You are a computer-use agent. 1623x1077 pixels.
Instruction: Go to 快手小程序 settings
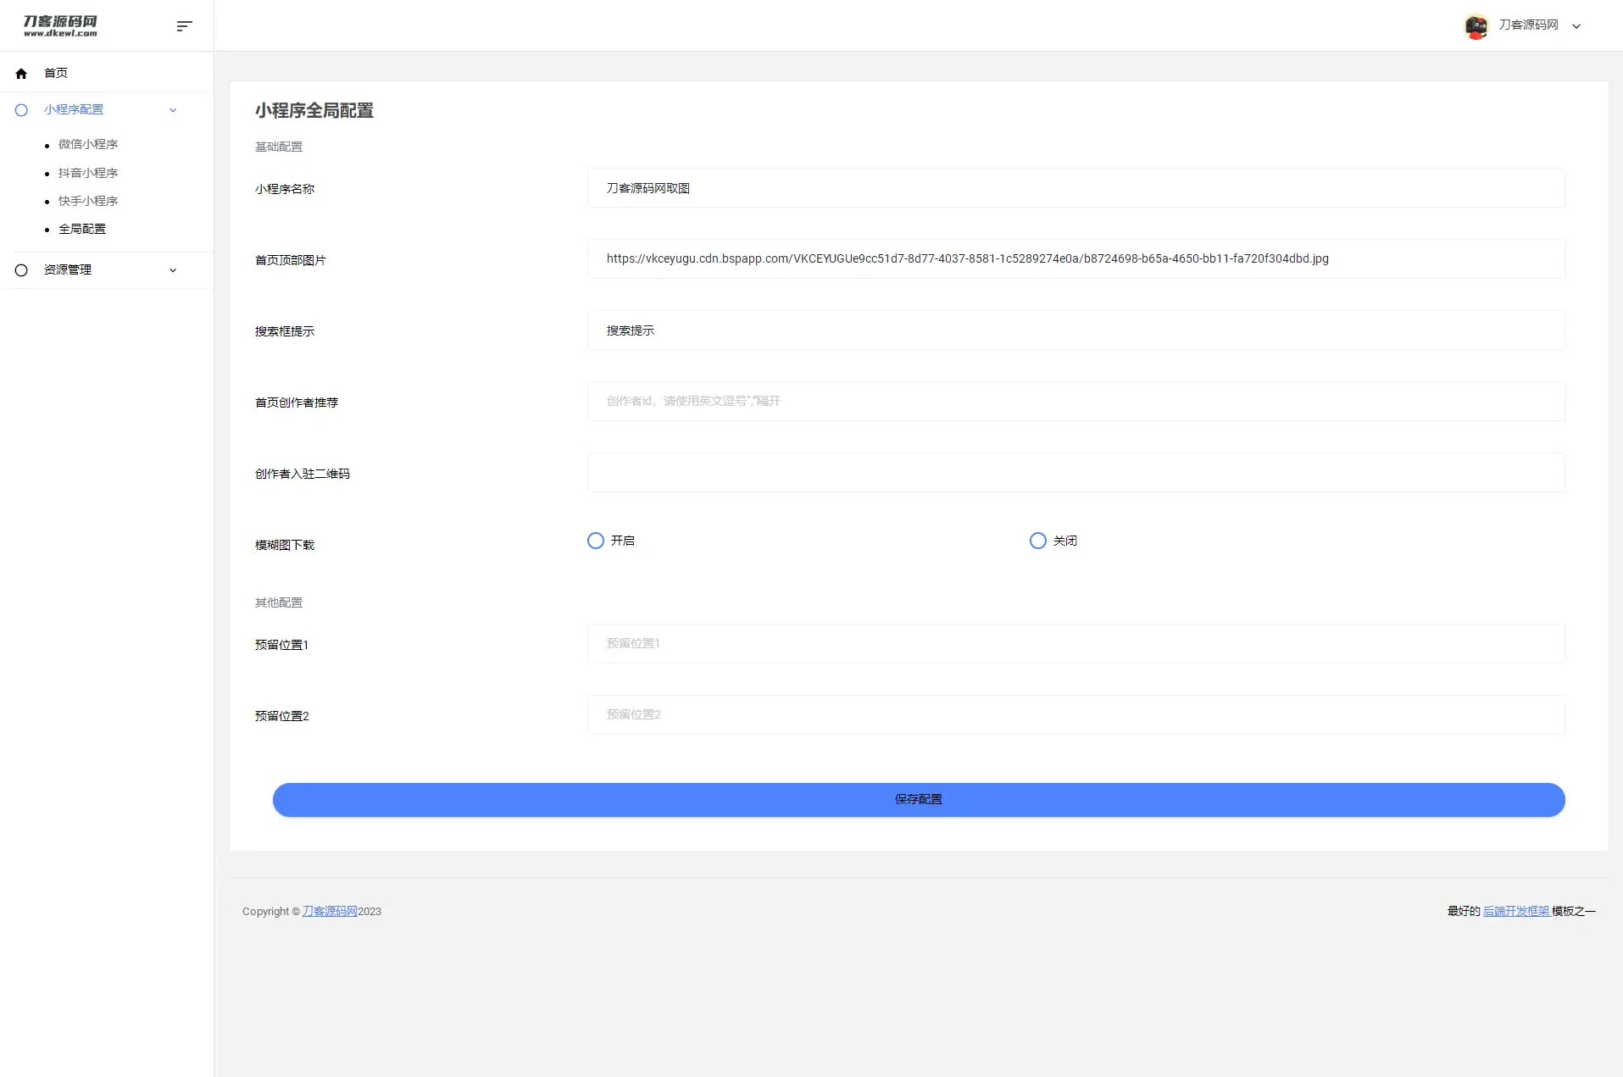point(88,201)
